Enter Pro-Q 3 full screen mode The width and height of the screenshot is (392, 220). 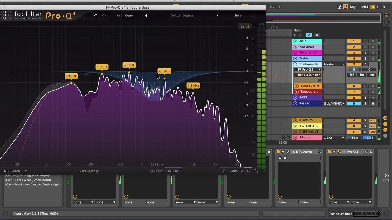[253, 16]
